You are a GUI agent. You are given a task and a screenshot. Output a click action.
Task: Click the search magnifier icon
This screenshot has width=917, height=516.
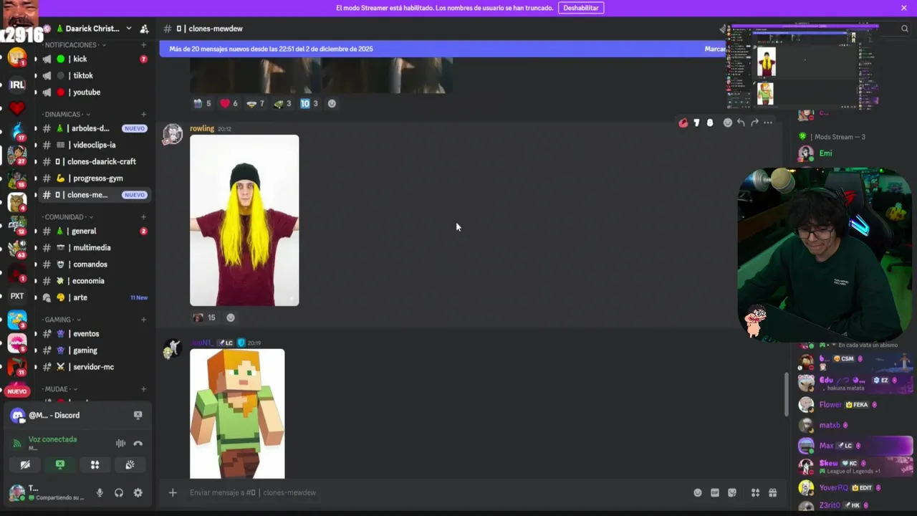coord(905,29)
